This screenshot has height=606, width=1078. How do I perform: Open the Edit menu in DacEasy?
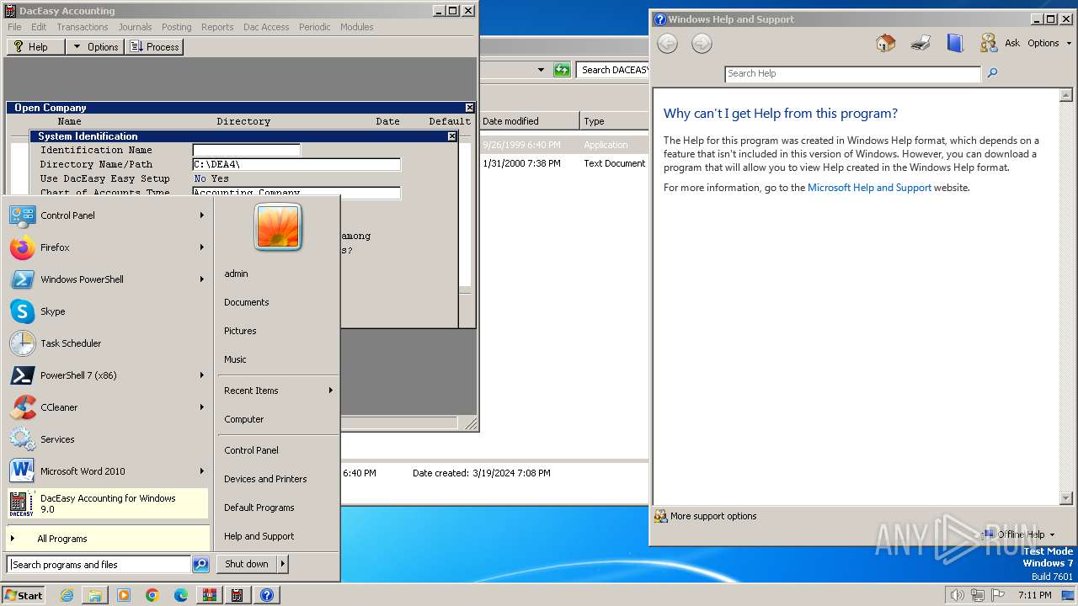(39, 27)
